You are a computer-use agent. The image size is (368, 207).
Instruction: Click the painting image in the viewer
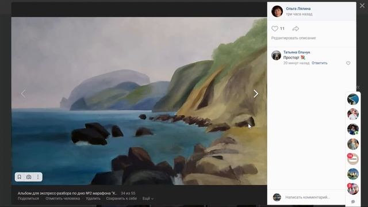(139, 101)
